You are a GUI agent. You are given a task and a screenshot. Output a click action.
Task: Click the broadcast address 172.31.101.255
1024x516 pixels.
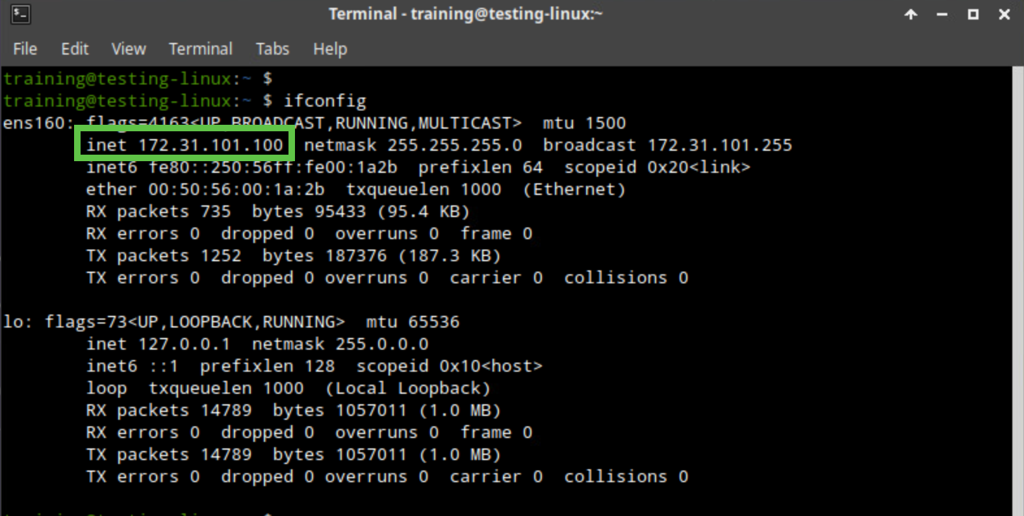(x=720, y=145)
